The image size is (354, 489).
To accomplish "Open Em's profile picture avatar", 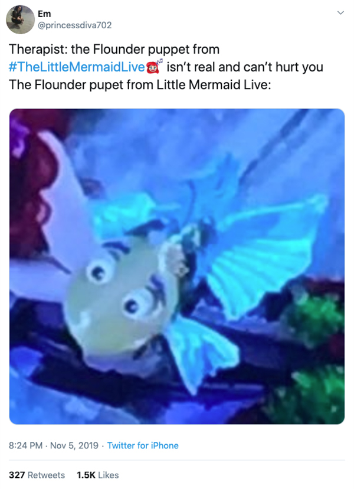I will click(x=20, y=19).
